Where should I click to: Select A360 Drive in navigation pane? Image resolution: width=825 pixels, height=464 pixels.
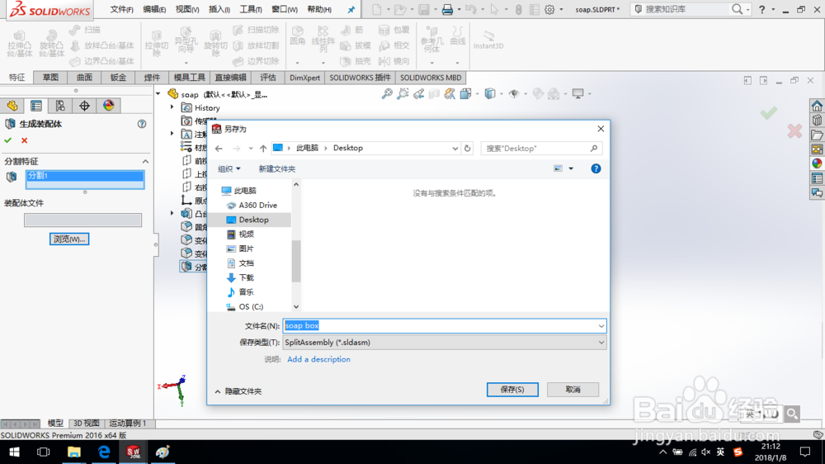257,206
